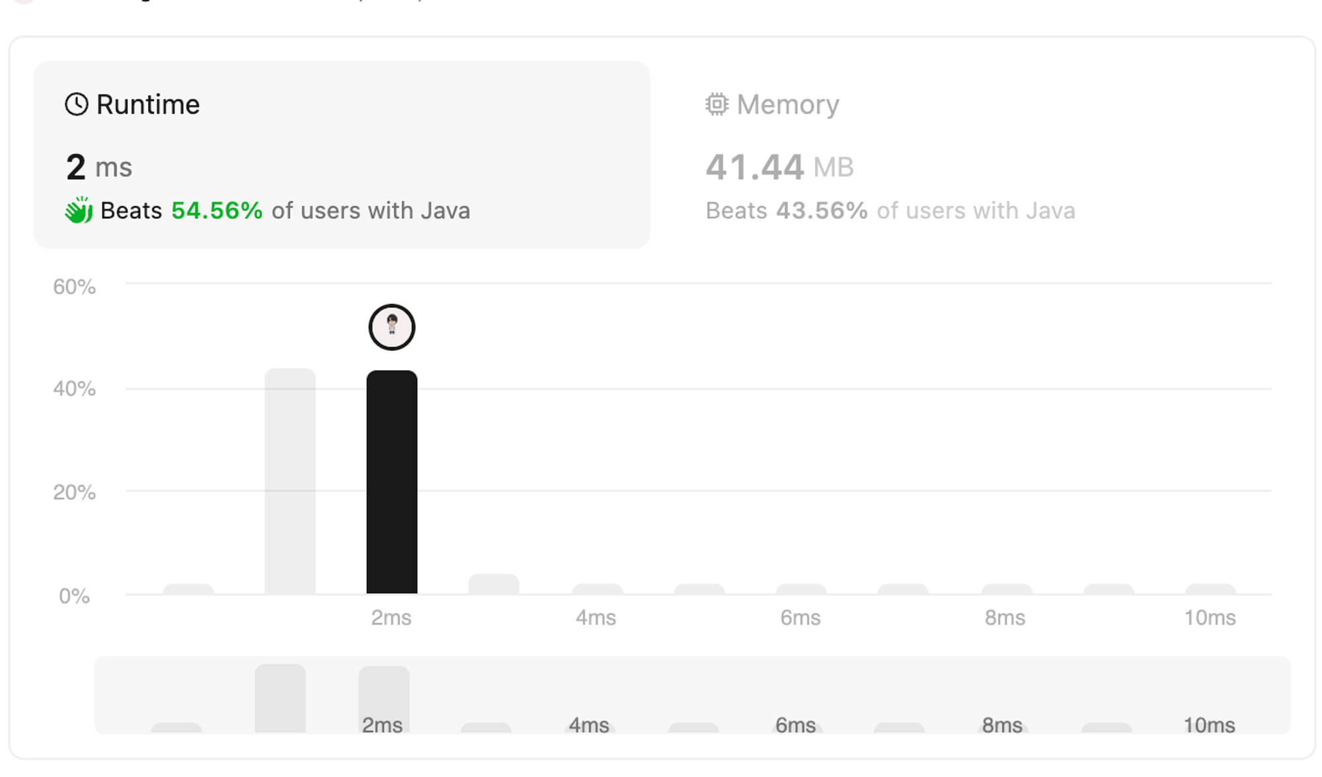Click the small bar just right of the black bar
The image size is (1322, 777).
[x=494, y=584]
